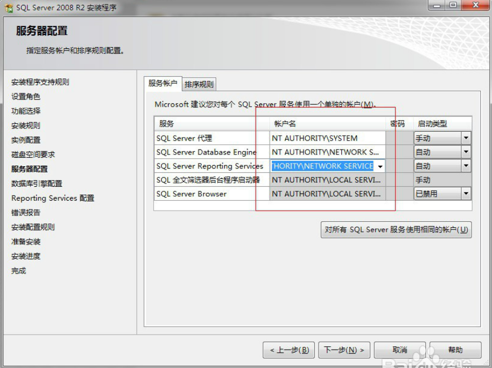Switch to the 排序规则 tab

(x=199, y=84)
